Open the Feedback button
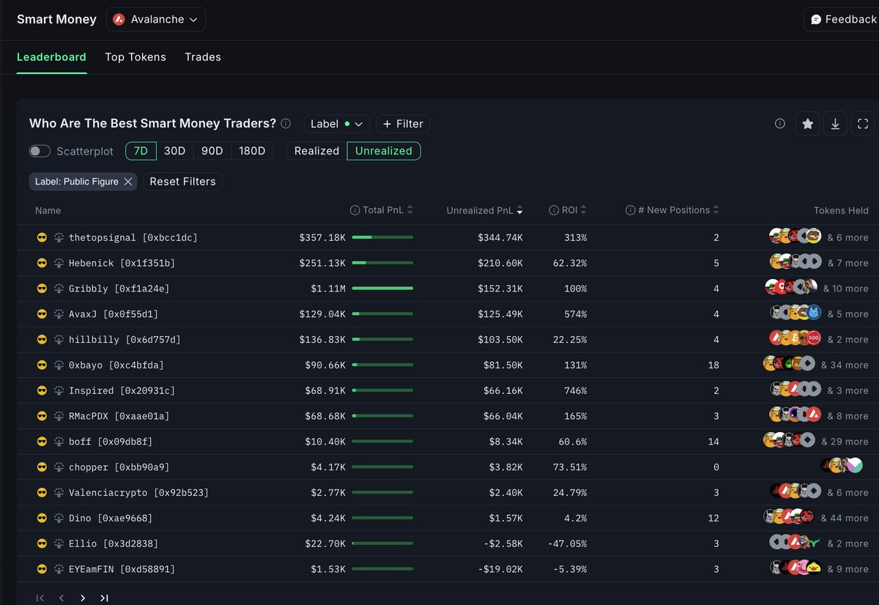This screenshot has width=879, height=605. pyautogui.click(x=842, y=20)
